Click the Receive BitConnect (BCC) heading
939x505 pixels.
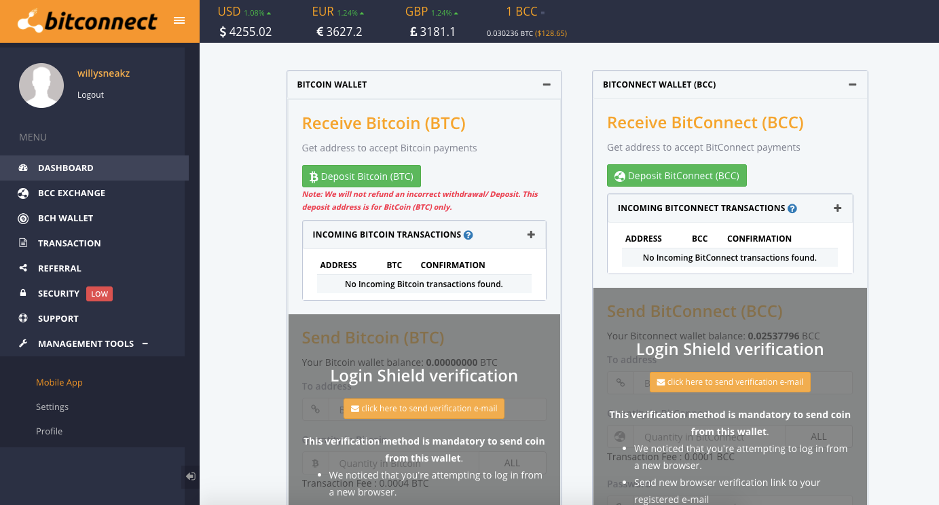(705, 123)
